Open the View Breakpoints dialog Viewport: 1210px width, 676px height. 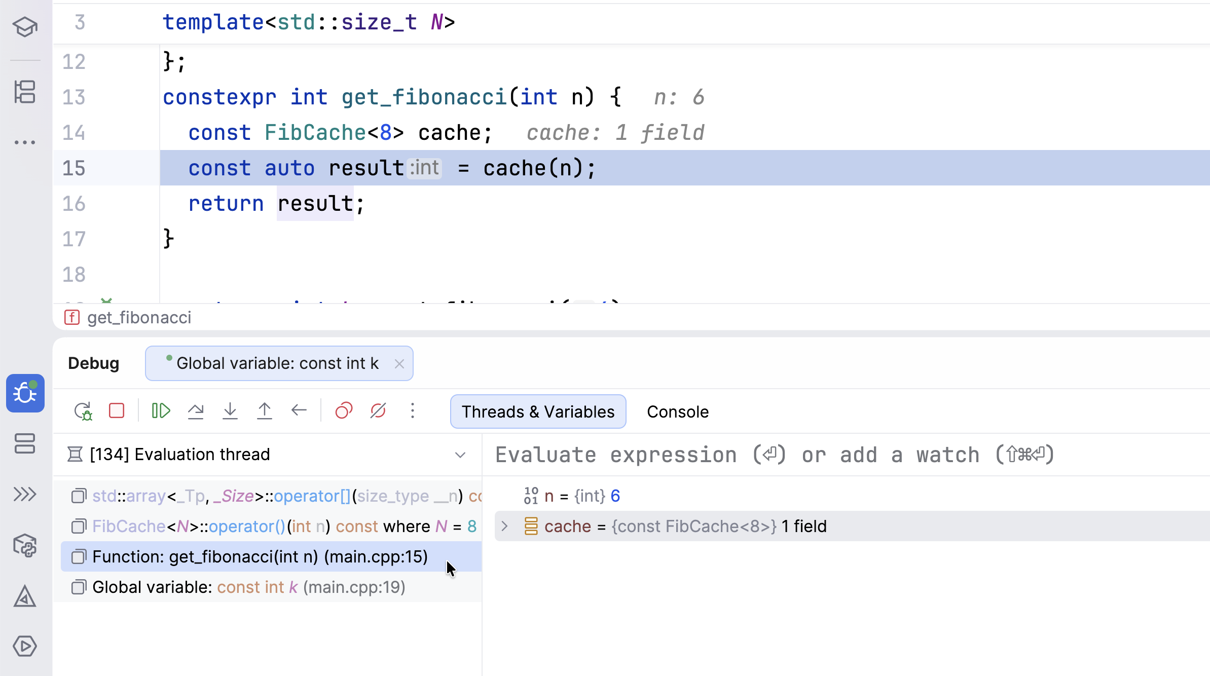coord(344,411)
